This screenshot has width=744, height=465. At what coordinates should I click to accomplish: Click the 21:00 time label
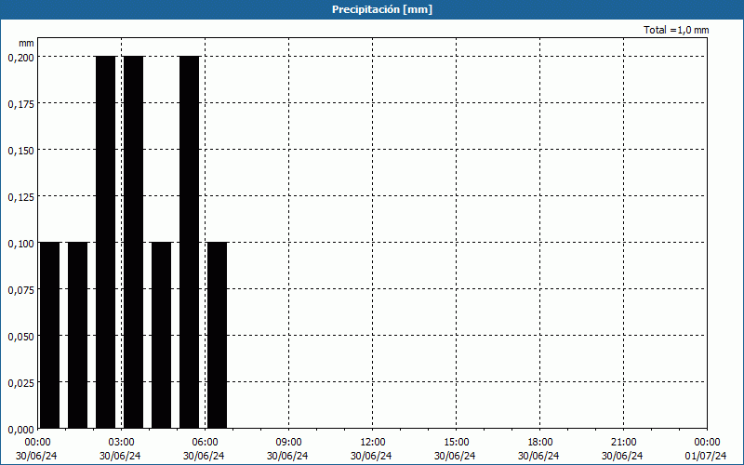pyautogui.click(x=623, y=443)
